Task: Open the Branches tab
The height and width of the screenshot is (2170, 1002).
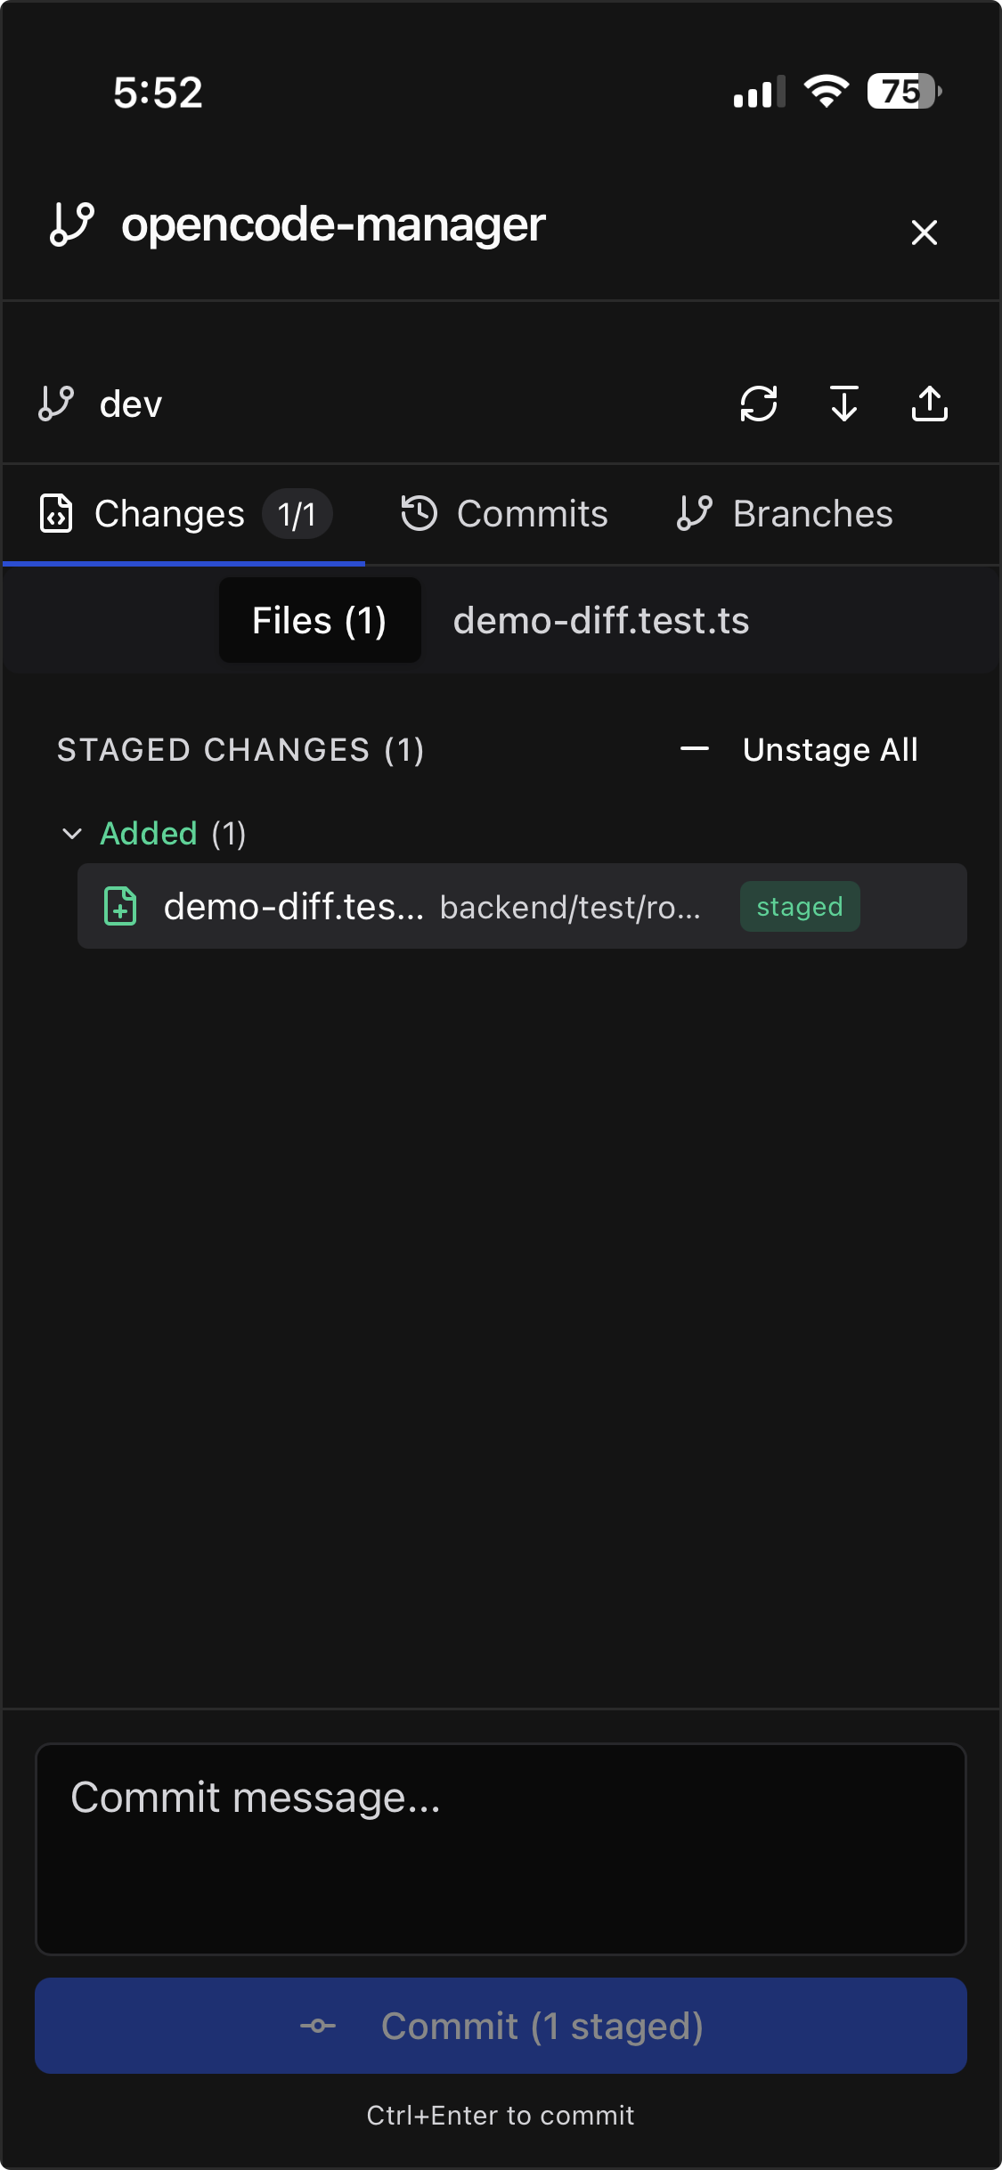Action: point(786,512)
